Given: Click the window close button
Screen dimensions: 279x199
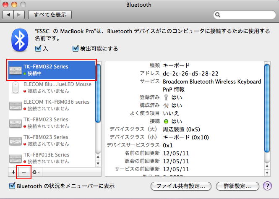Looking at the screenshot, I should pos(5,5).
